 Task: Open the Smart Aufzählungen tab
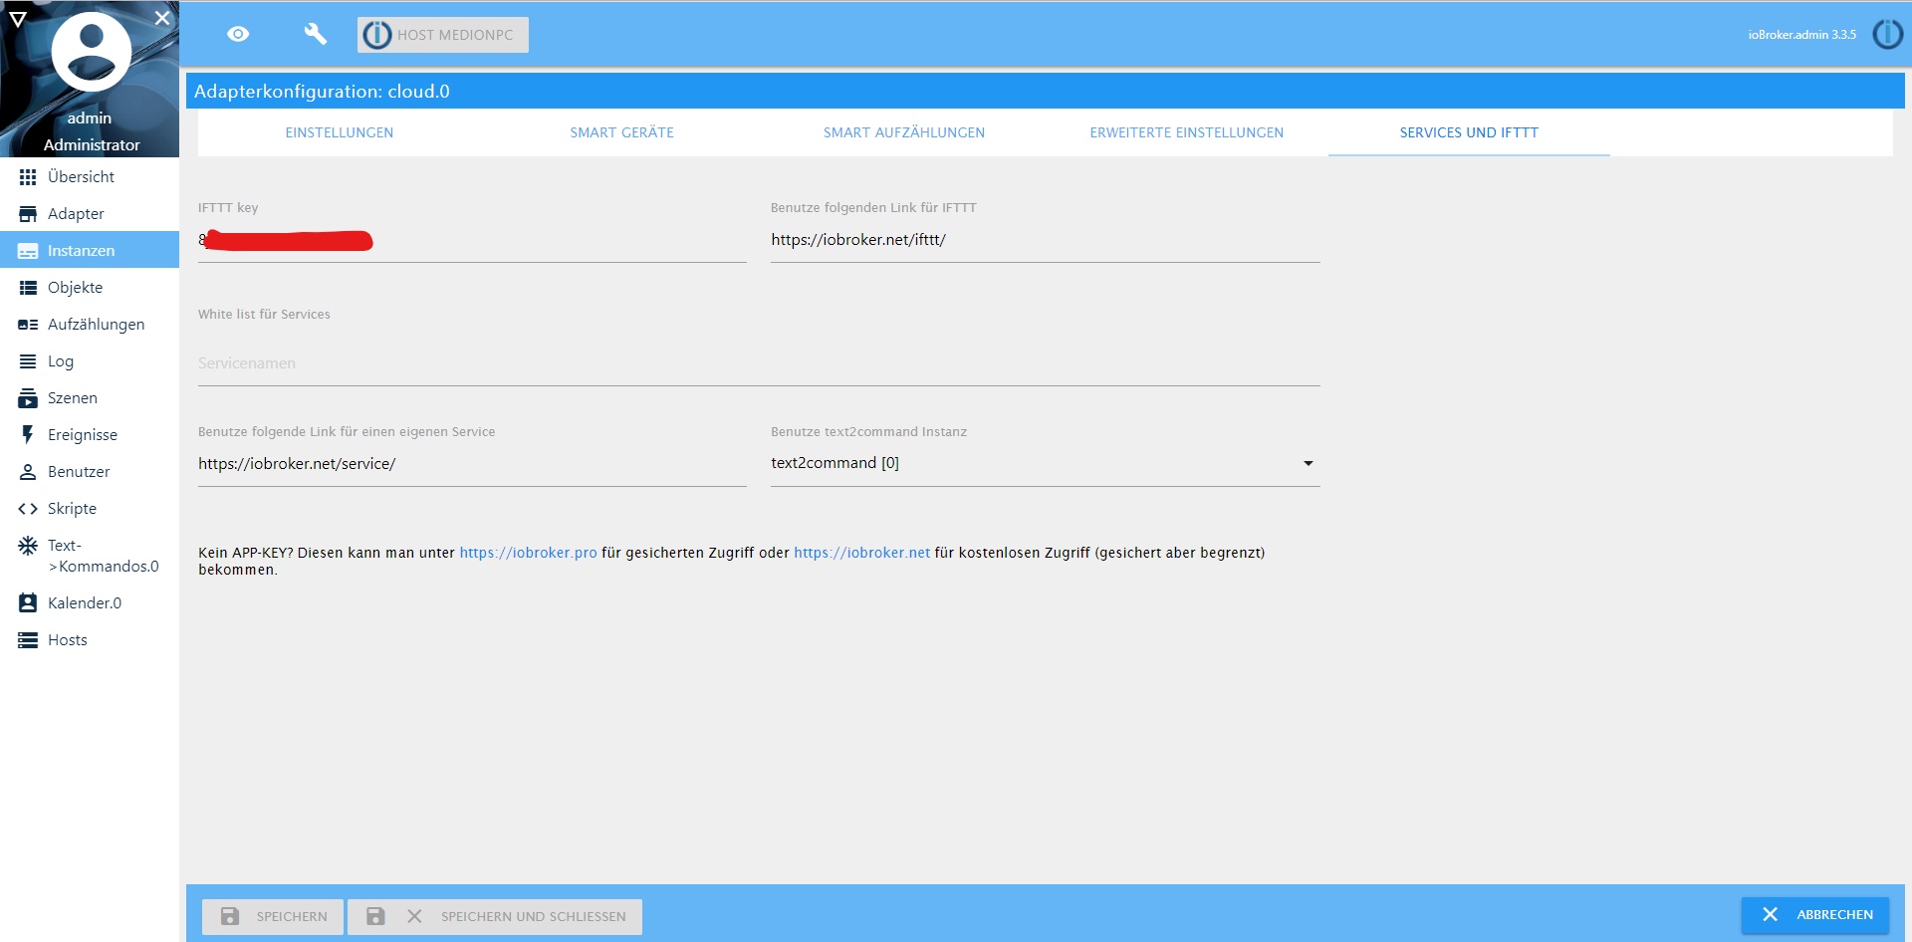904,132
